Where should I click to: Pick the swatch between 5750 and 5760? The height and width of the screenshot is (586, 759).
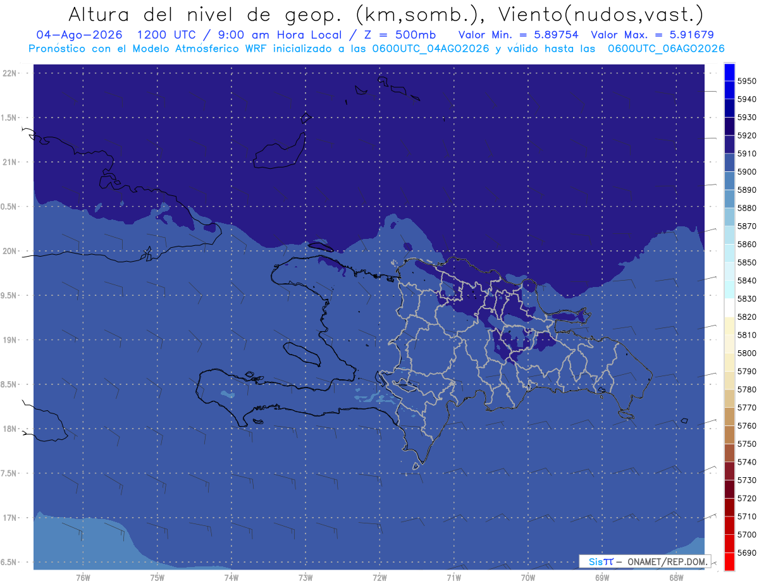tap(729, 435)
